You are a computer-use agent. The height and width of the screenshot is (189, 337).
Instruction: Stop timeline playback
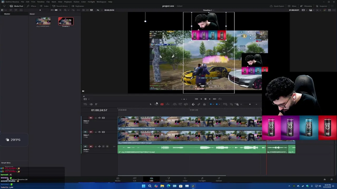[205, 99]
